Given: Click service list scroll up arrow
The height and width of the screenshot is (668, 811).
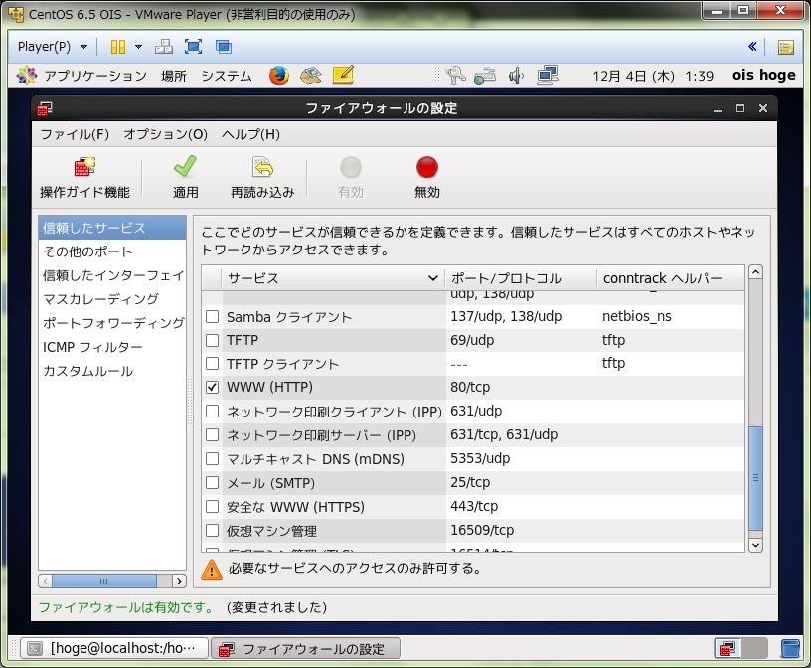Looking at the screenshot, I should point(755,272).
